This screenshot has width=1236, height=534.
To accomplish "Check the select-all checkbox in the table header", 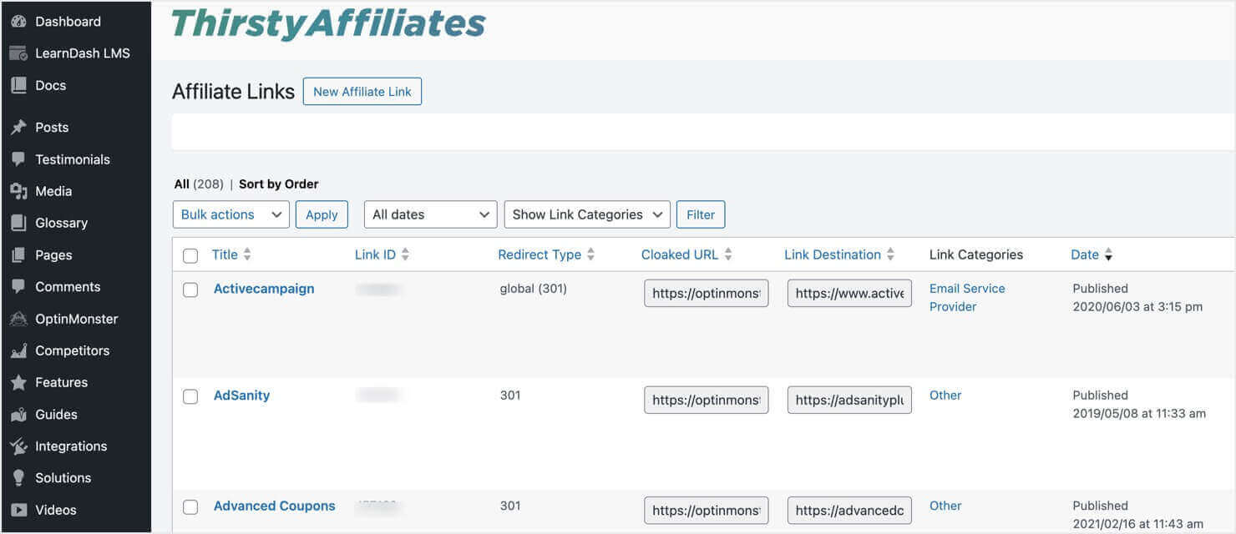I will (190, 254).
